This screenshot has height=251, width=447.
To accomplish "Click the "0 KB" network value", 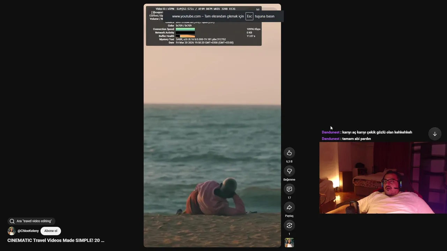I will (x=249, y=32).
